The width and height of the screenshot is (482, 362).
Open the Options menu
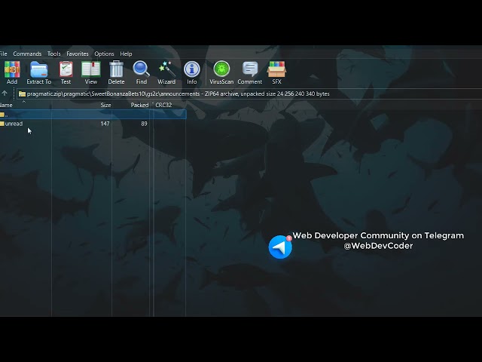click(x=104, y=54)
